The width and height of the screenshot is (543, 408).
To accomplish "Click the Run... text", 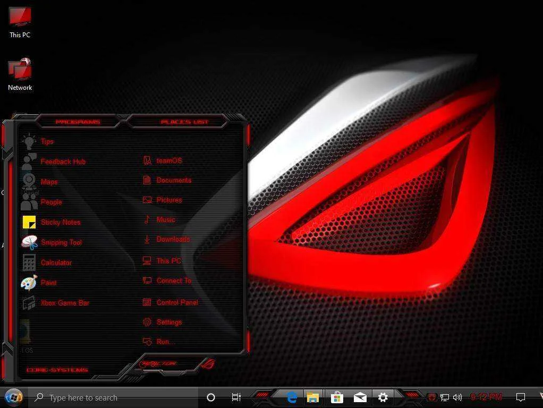I will [166, 342].
